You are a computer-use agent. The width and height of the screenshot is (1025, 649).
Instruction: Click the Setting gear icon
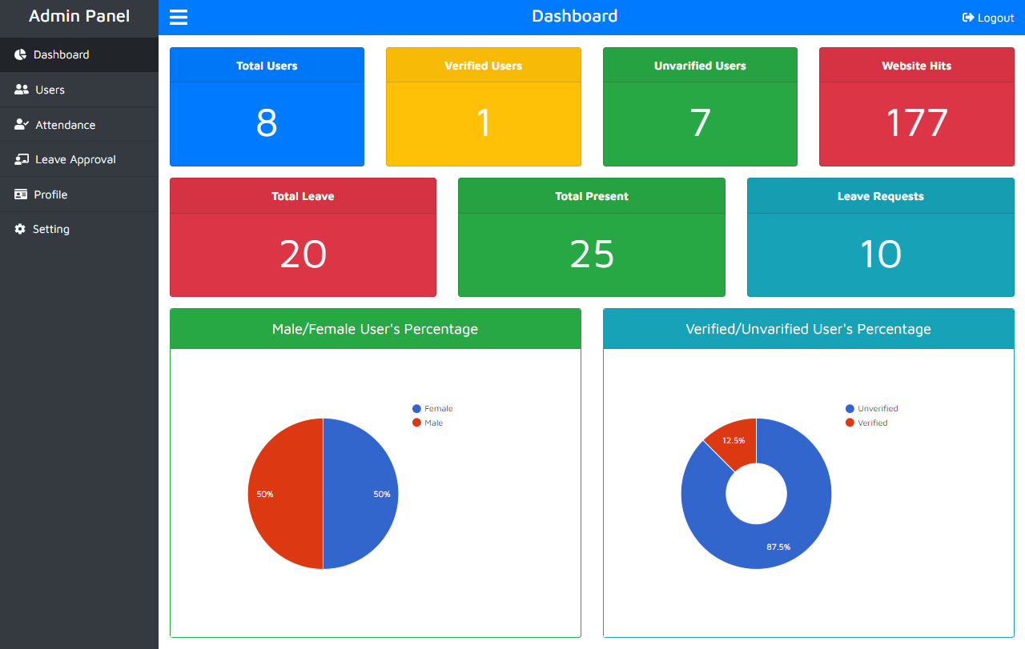20,229
